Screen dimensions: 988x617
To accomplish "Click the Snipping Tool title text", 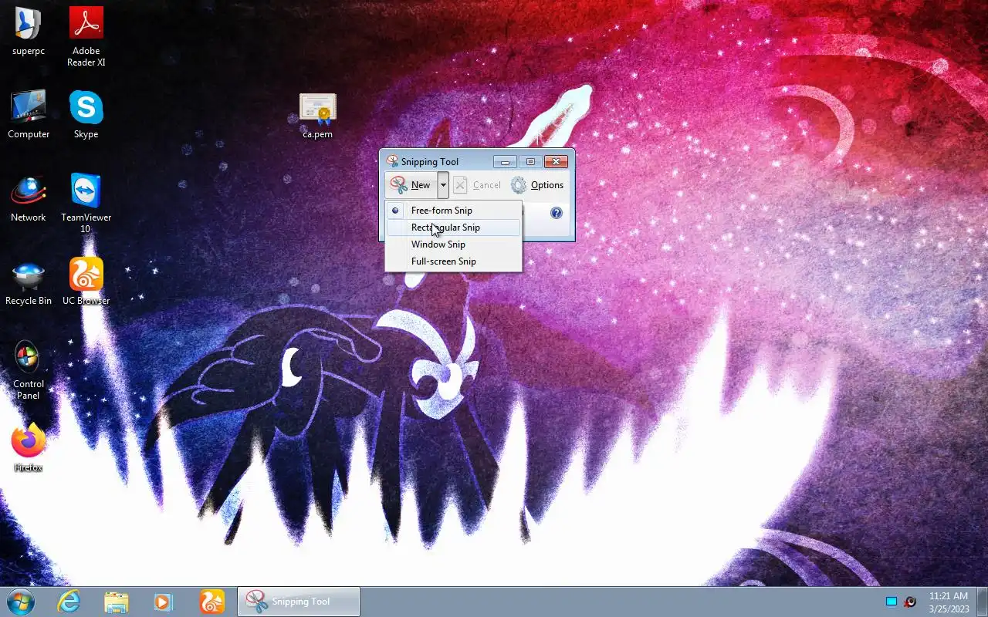I will [430, 162].
